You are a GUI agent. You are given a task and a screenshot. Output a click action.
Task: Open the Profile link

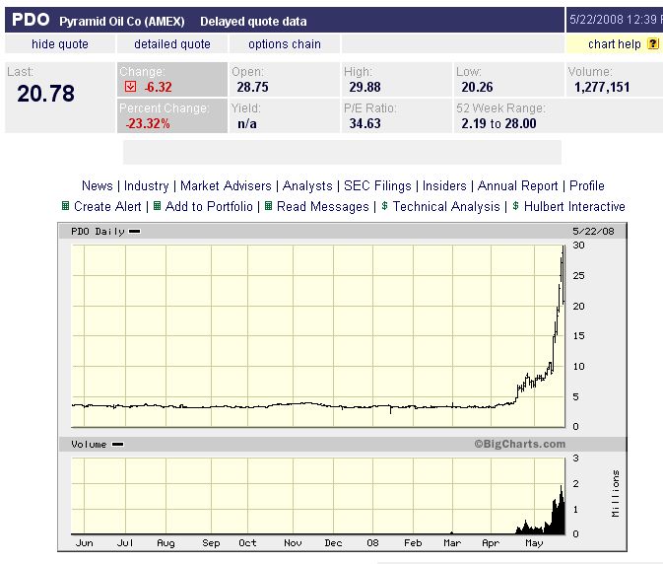click(x=587, y=185)
